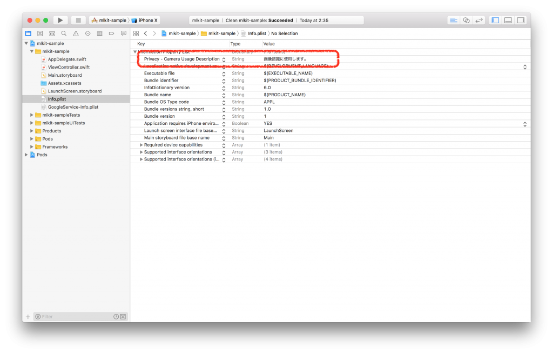Select the Bundle version value 1
This screenshot has width=553, height=354.
(265, 116)
